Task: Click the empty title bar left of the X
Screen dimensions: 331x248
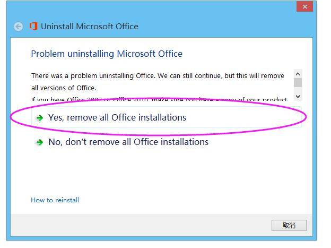Action: (x=159, y=6)
